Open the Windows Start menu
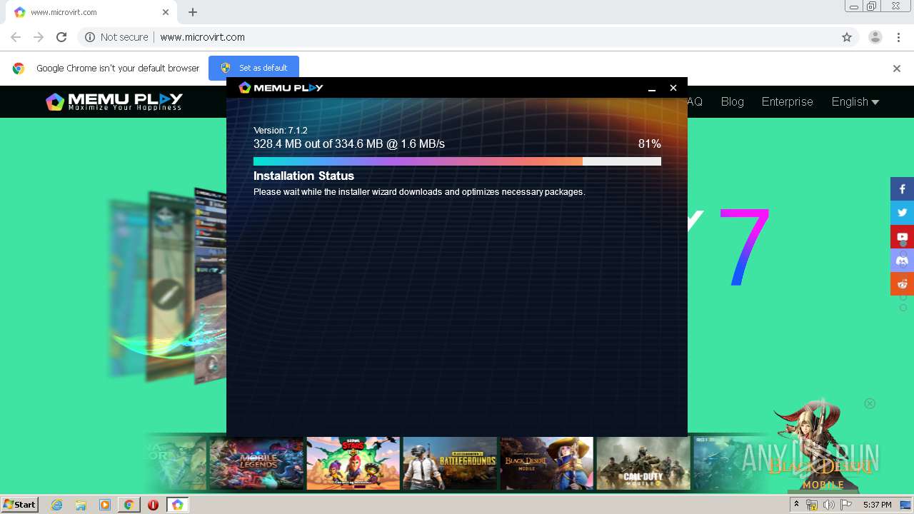This screenshot has width=914, height=514. pyautogui.click(x=20, y=505)
